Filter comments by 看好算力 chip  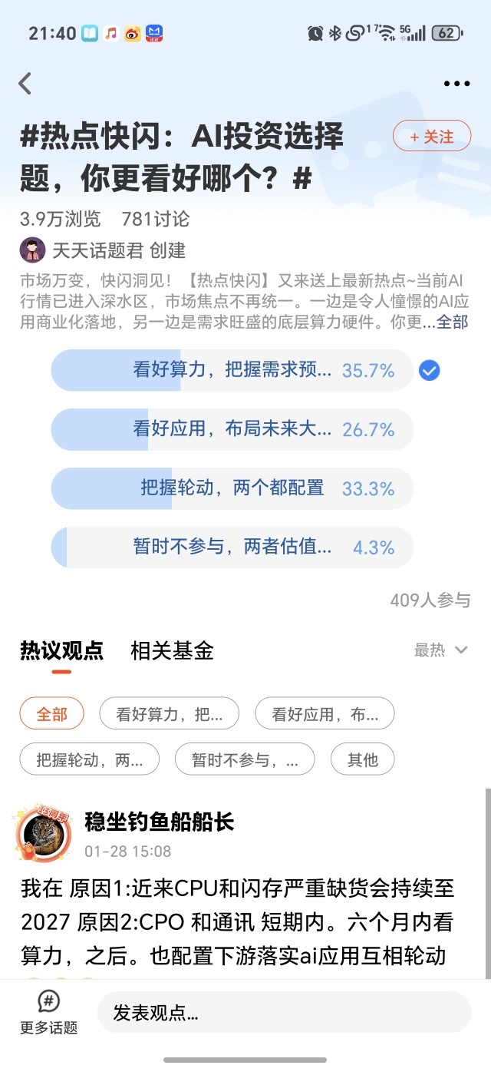(x=170, y=714)
